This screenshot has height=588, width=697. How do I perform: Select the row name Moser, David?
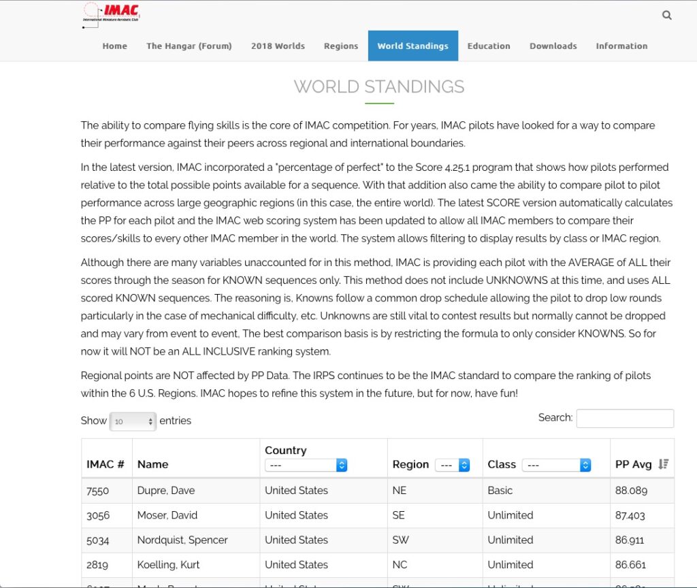tap(167, 515)
